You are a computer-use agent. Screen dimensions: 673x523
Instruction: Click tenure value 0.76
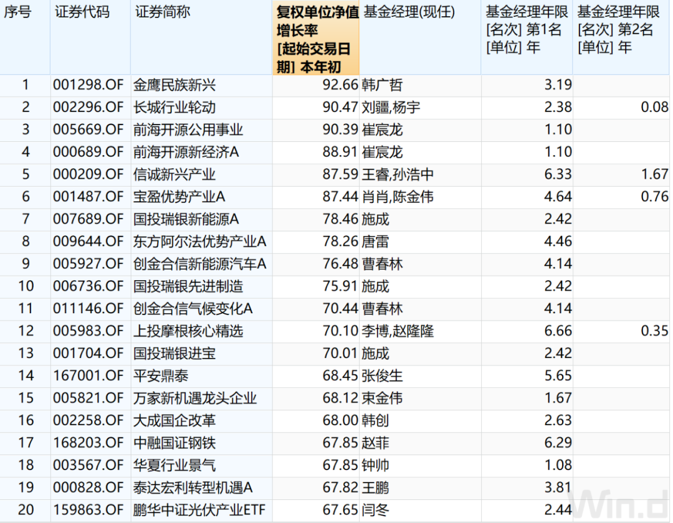point(654,197)
